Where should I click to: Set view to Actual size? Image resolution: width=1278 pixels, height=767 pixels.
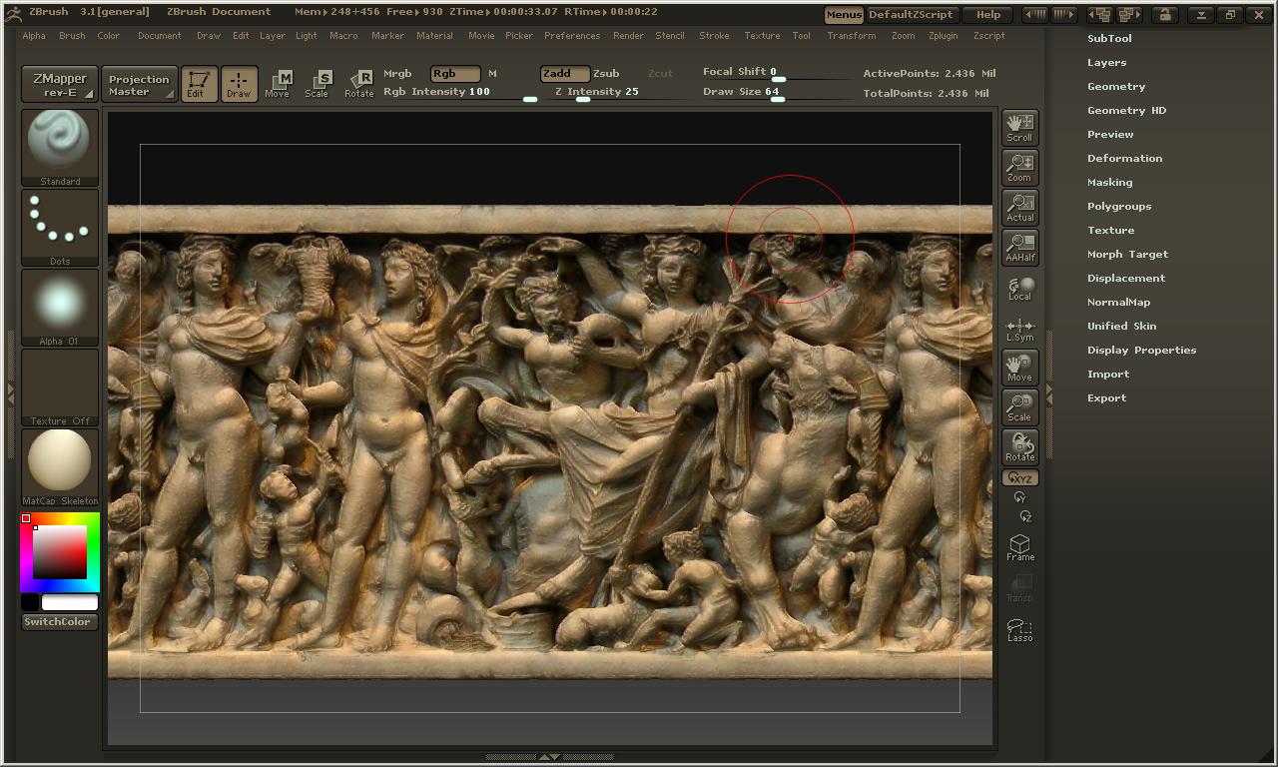click(x=1019, y=208)
